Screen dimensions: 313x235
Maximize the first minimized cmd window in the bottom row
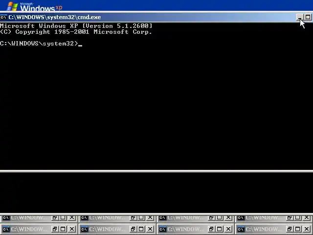click(63, 229)
